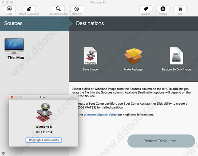Click the Remove toolbar icon

(x=77, y=9)
